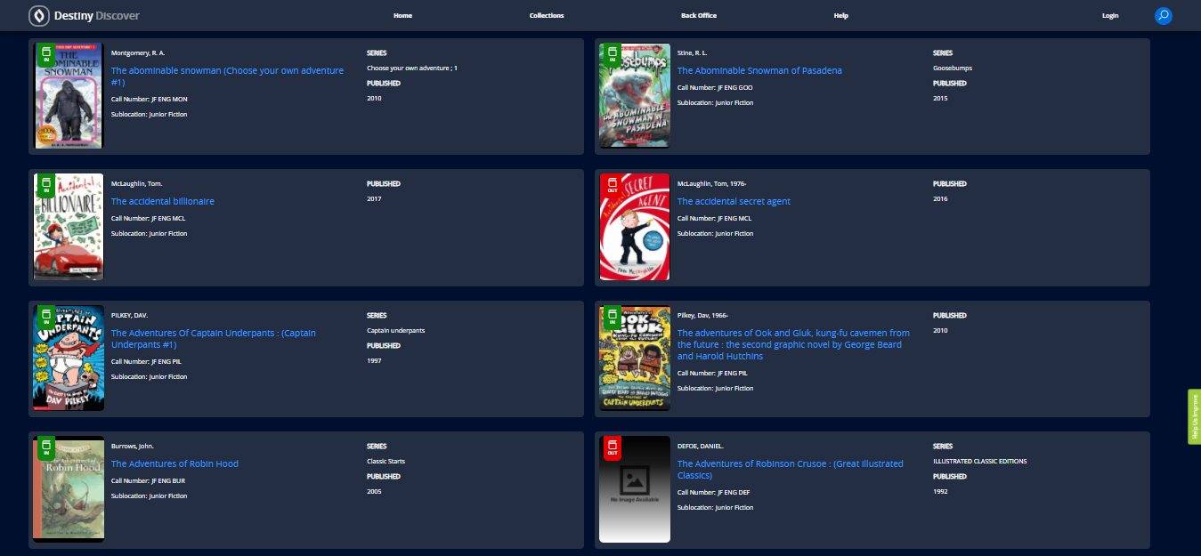Viewport: 1201px width, 556px height.
Task: Click call number JF ENG GOO
Action: coord(734,87)
